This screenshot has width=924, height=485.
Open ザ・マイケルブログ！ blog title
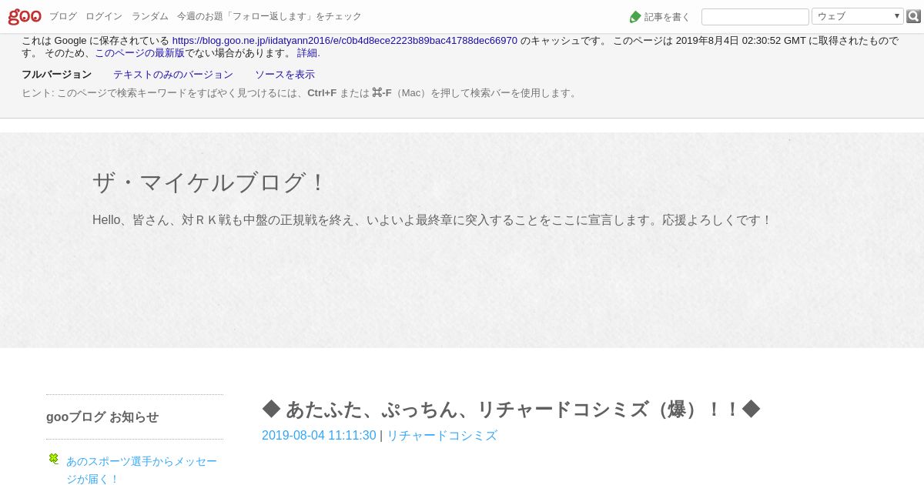pos(209,182)
